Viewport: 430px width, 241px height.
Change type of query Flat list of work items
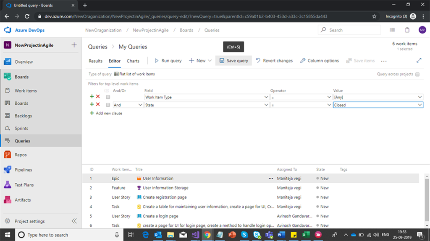[134, 74]
